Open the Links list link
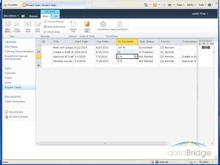This screenshot has height=165, width=220. pos(8,82)
